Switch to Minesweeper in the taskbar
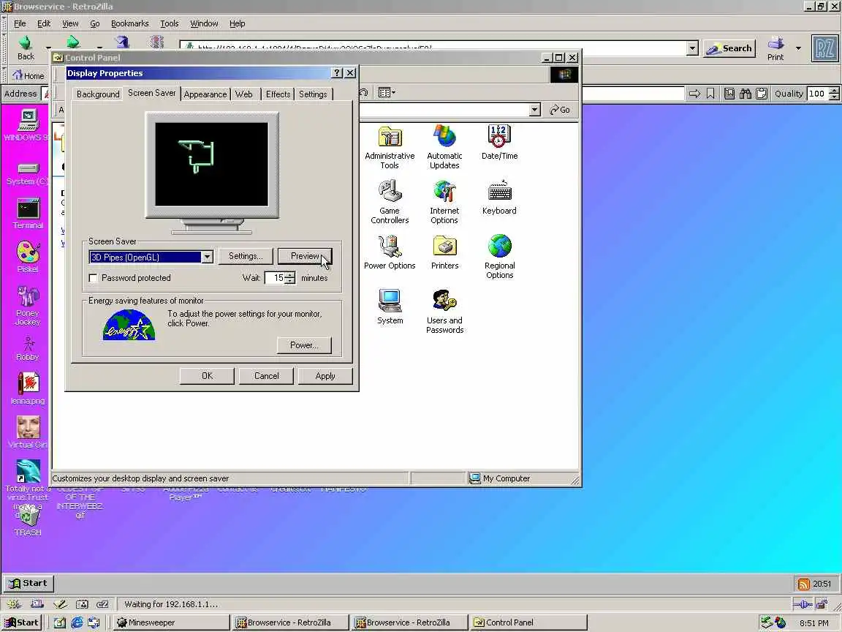 coord(170,623)
